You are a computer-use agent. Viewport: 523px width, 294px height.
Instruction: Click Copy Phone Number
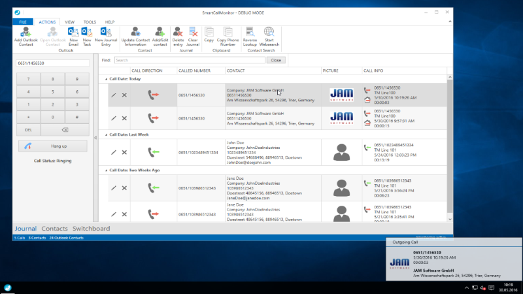coord(228,37)
